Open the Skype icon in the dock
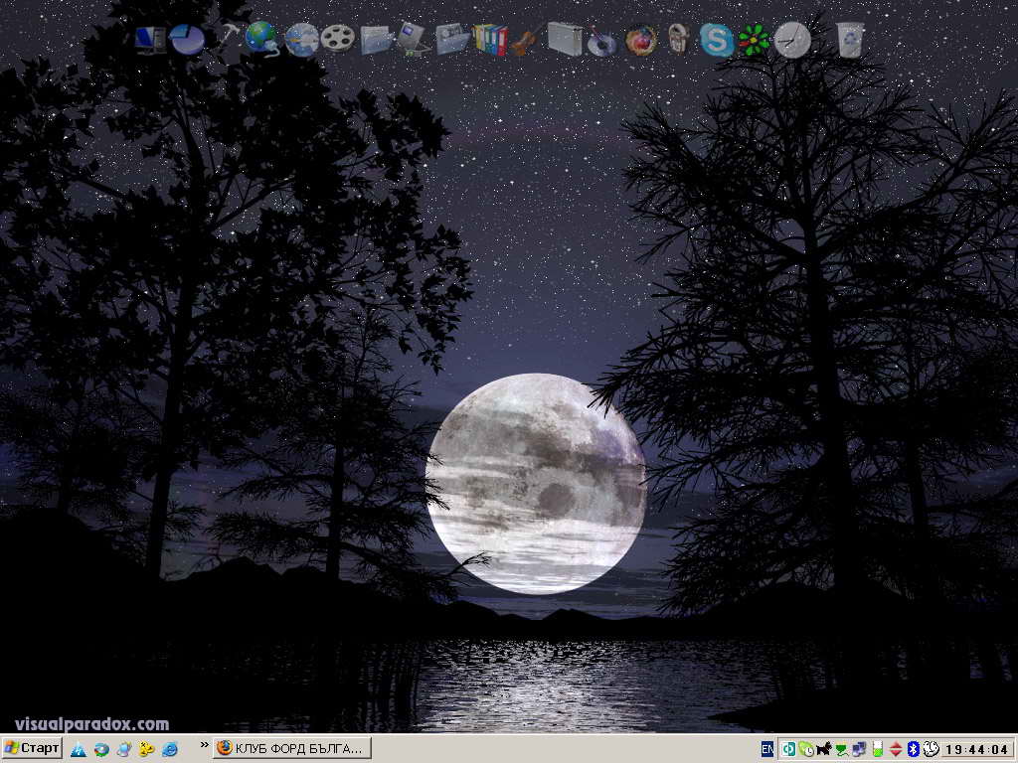The height and width of the screenshot is (763, 1018). [716, 40]
